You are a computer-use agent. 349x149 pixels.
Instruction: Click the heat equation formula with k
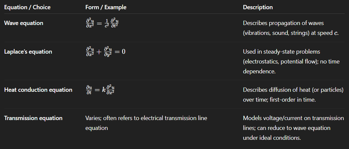(100, 90)
